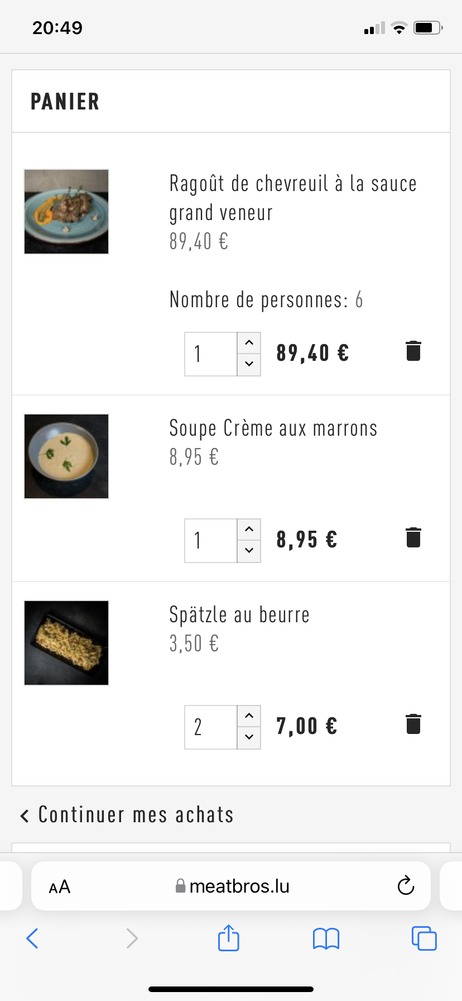Delete Ragoût de chevreuil from cart
This screenshot has height=1001, width=462.
413,351
